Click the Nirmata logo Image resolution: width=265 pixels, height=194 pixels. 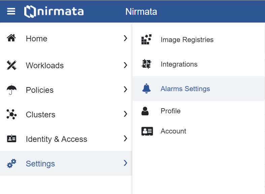(x=54, y=11)
